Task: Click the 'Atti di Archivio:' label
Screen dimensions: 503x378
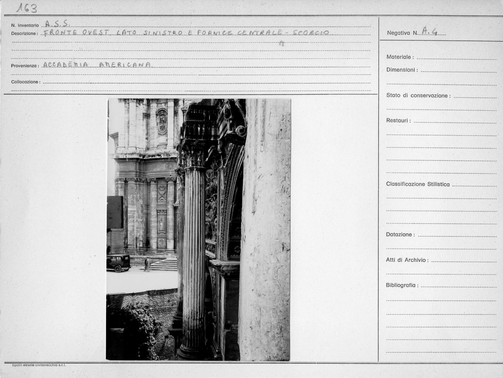Action: (407, 260)
